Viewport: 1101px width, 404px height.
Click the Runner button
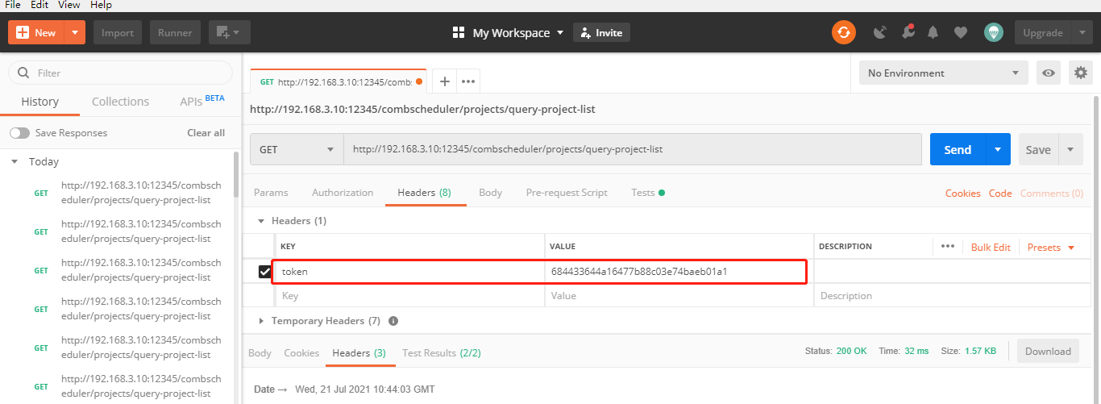click(x=175, y=32)
